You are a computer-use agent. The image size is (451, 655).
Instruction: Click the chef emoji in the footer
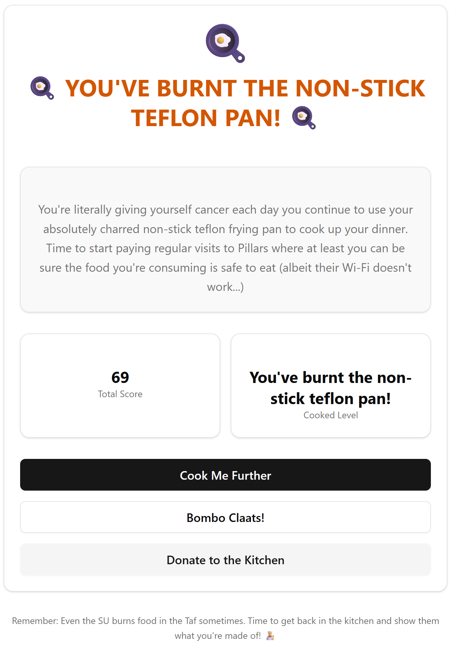270,636
